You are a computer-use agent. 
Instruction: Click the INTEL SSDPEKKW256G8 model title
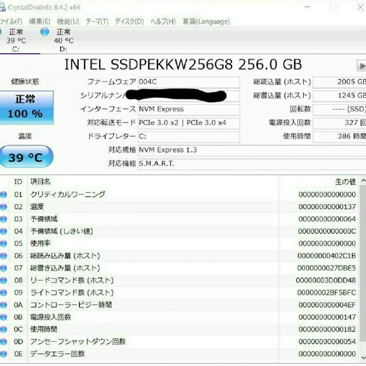pyautogui.click(x=183, y=65)
